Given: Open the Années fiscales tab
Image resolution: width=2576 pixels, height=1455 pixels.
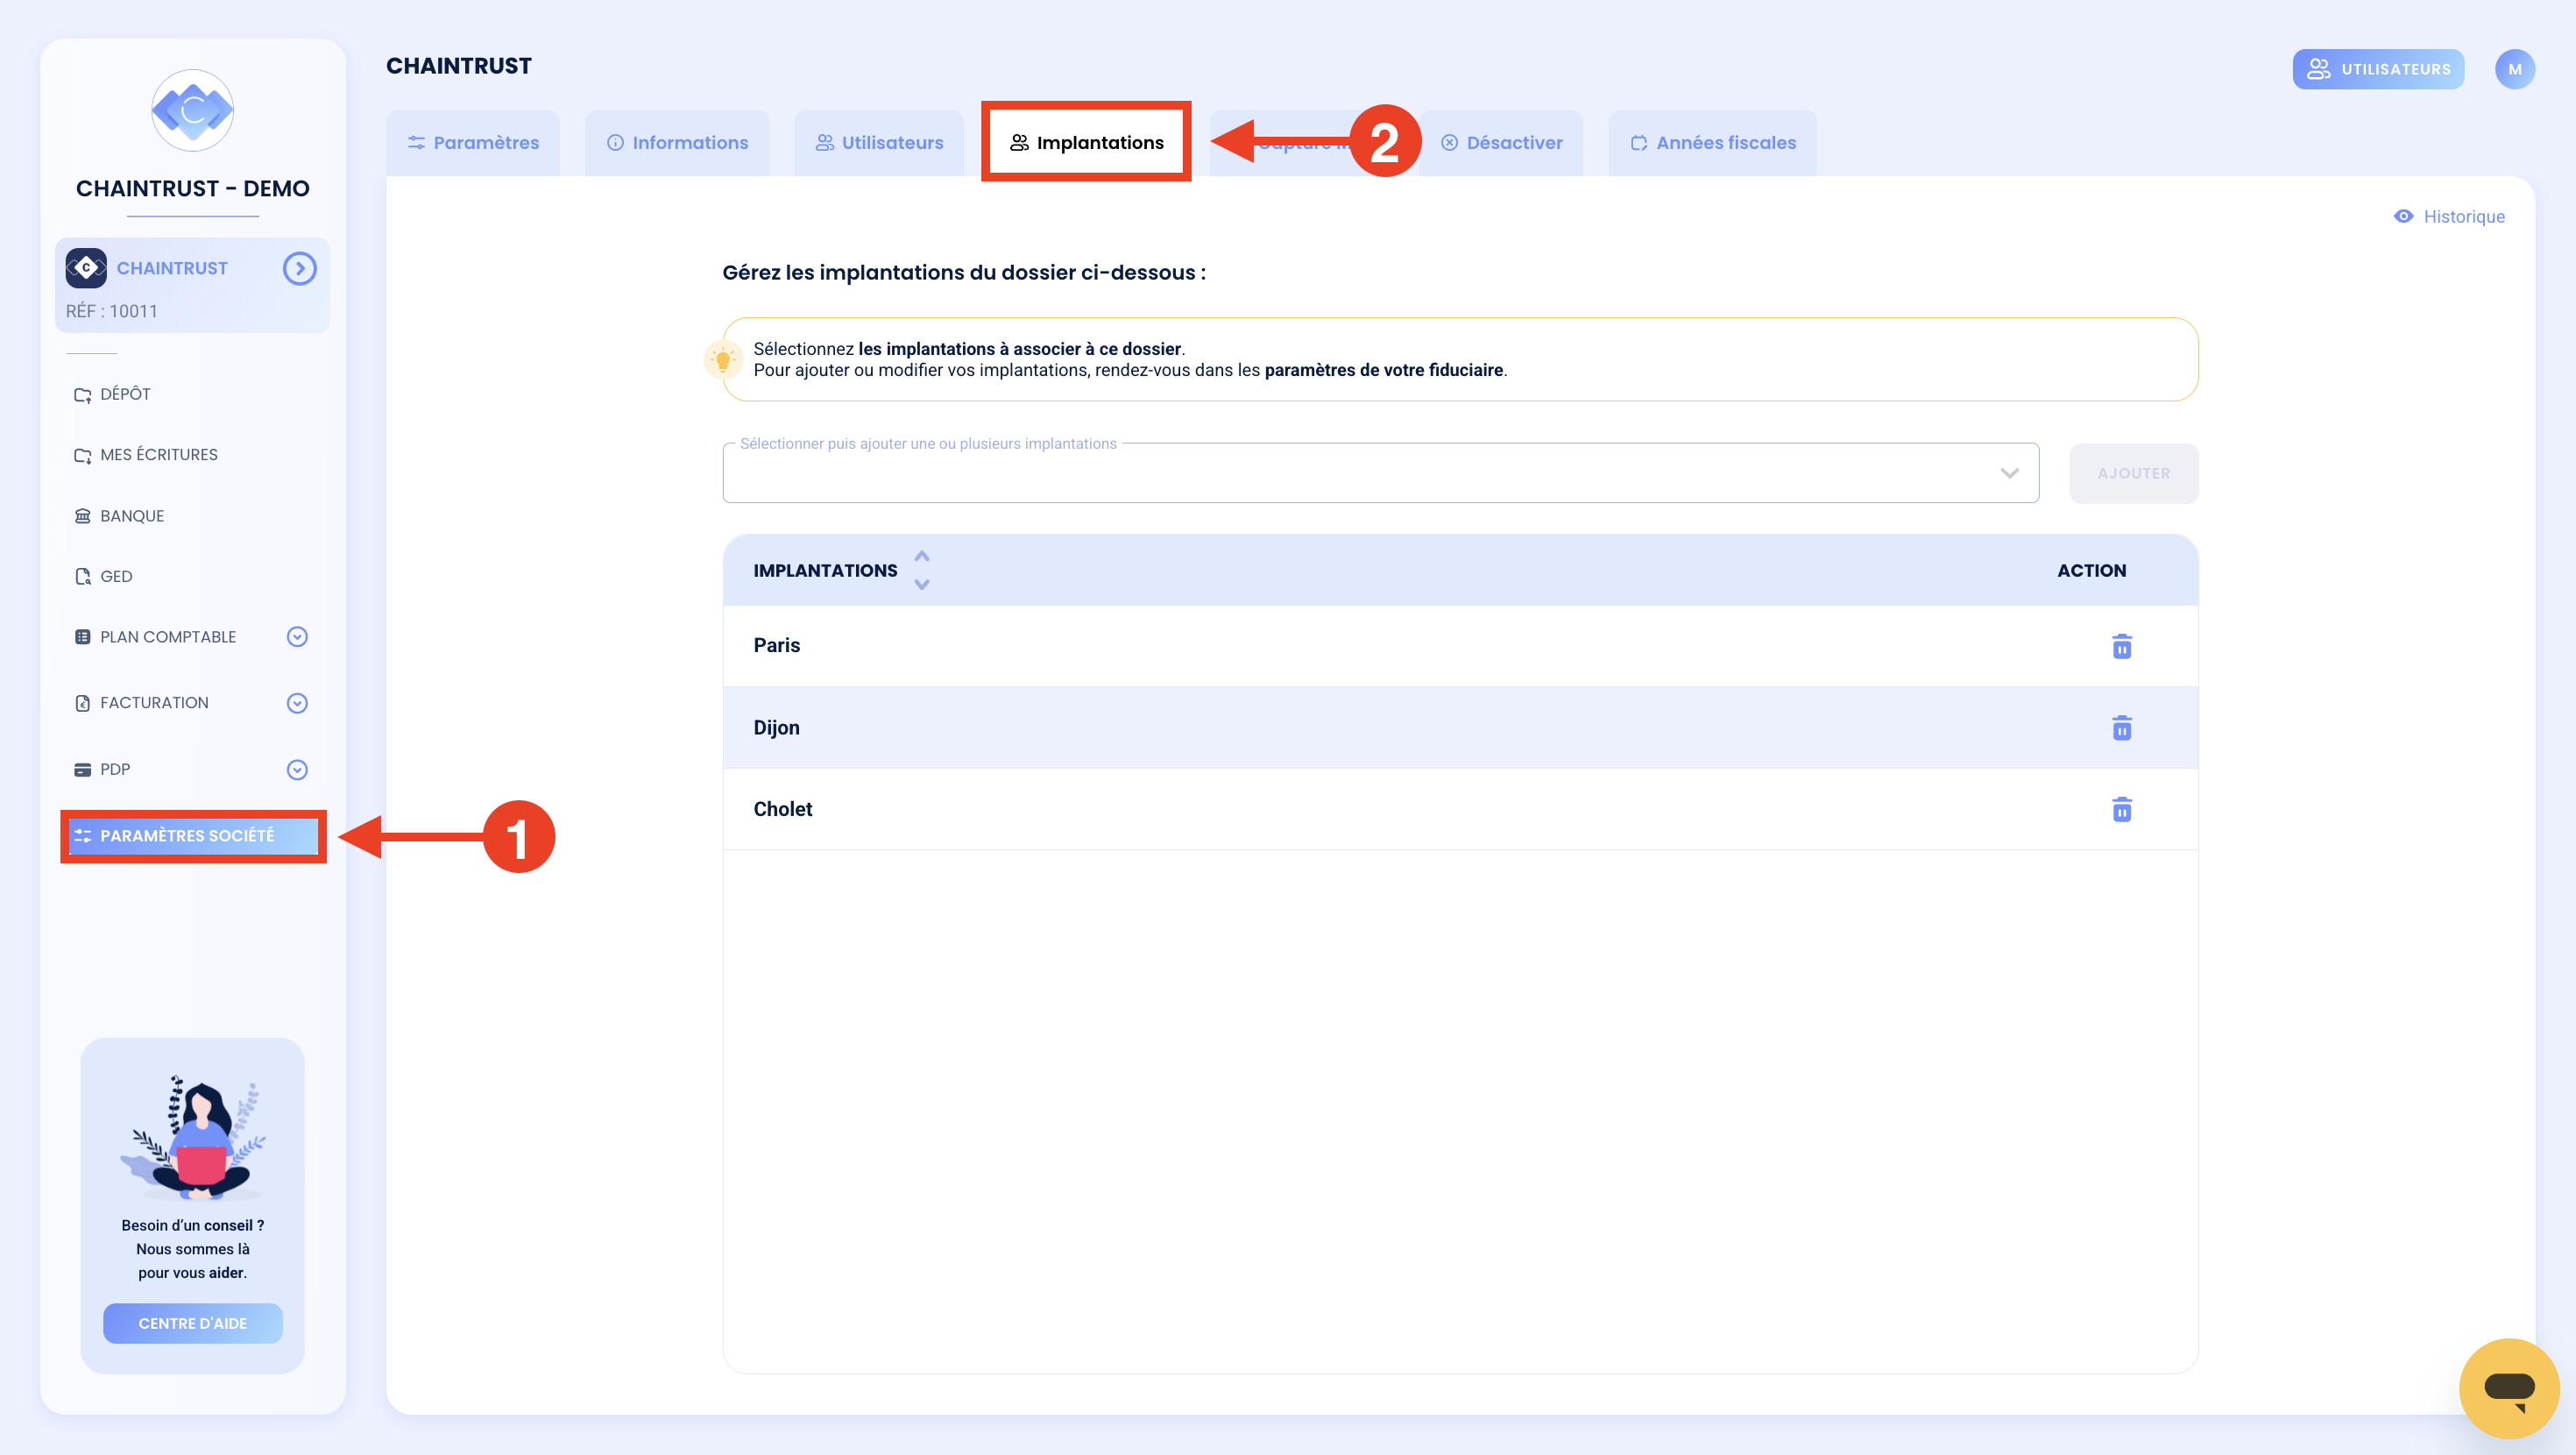Looking at the screenshot, I should (1712, 143).
